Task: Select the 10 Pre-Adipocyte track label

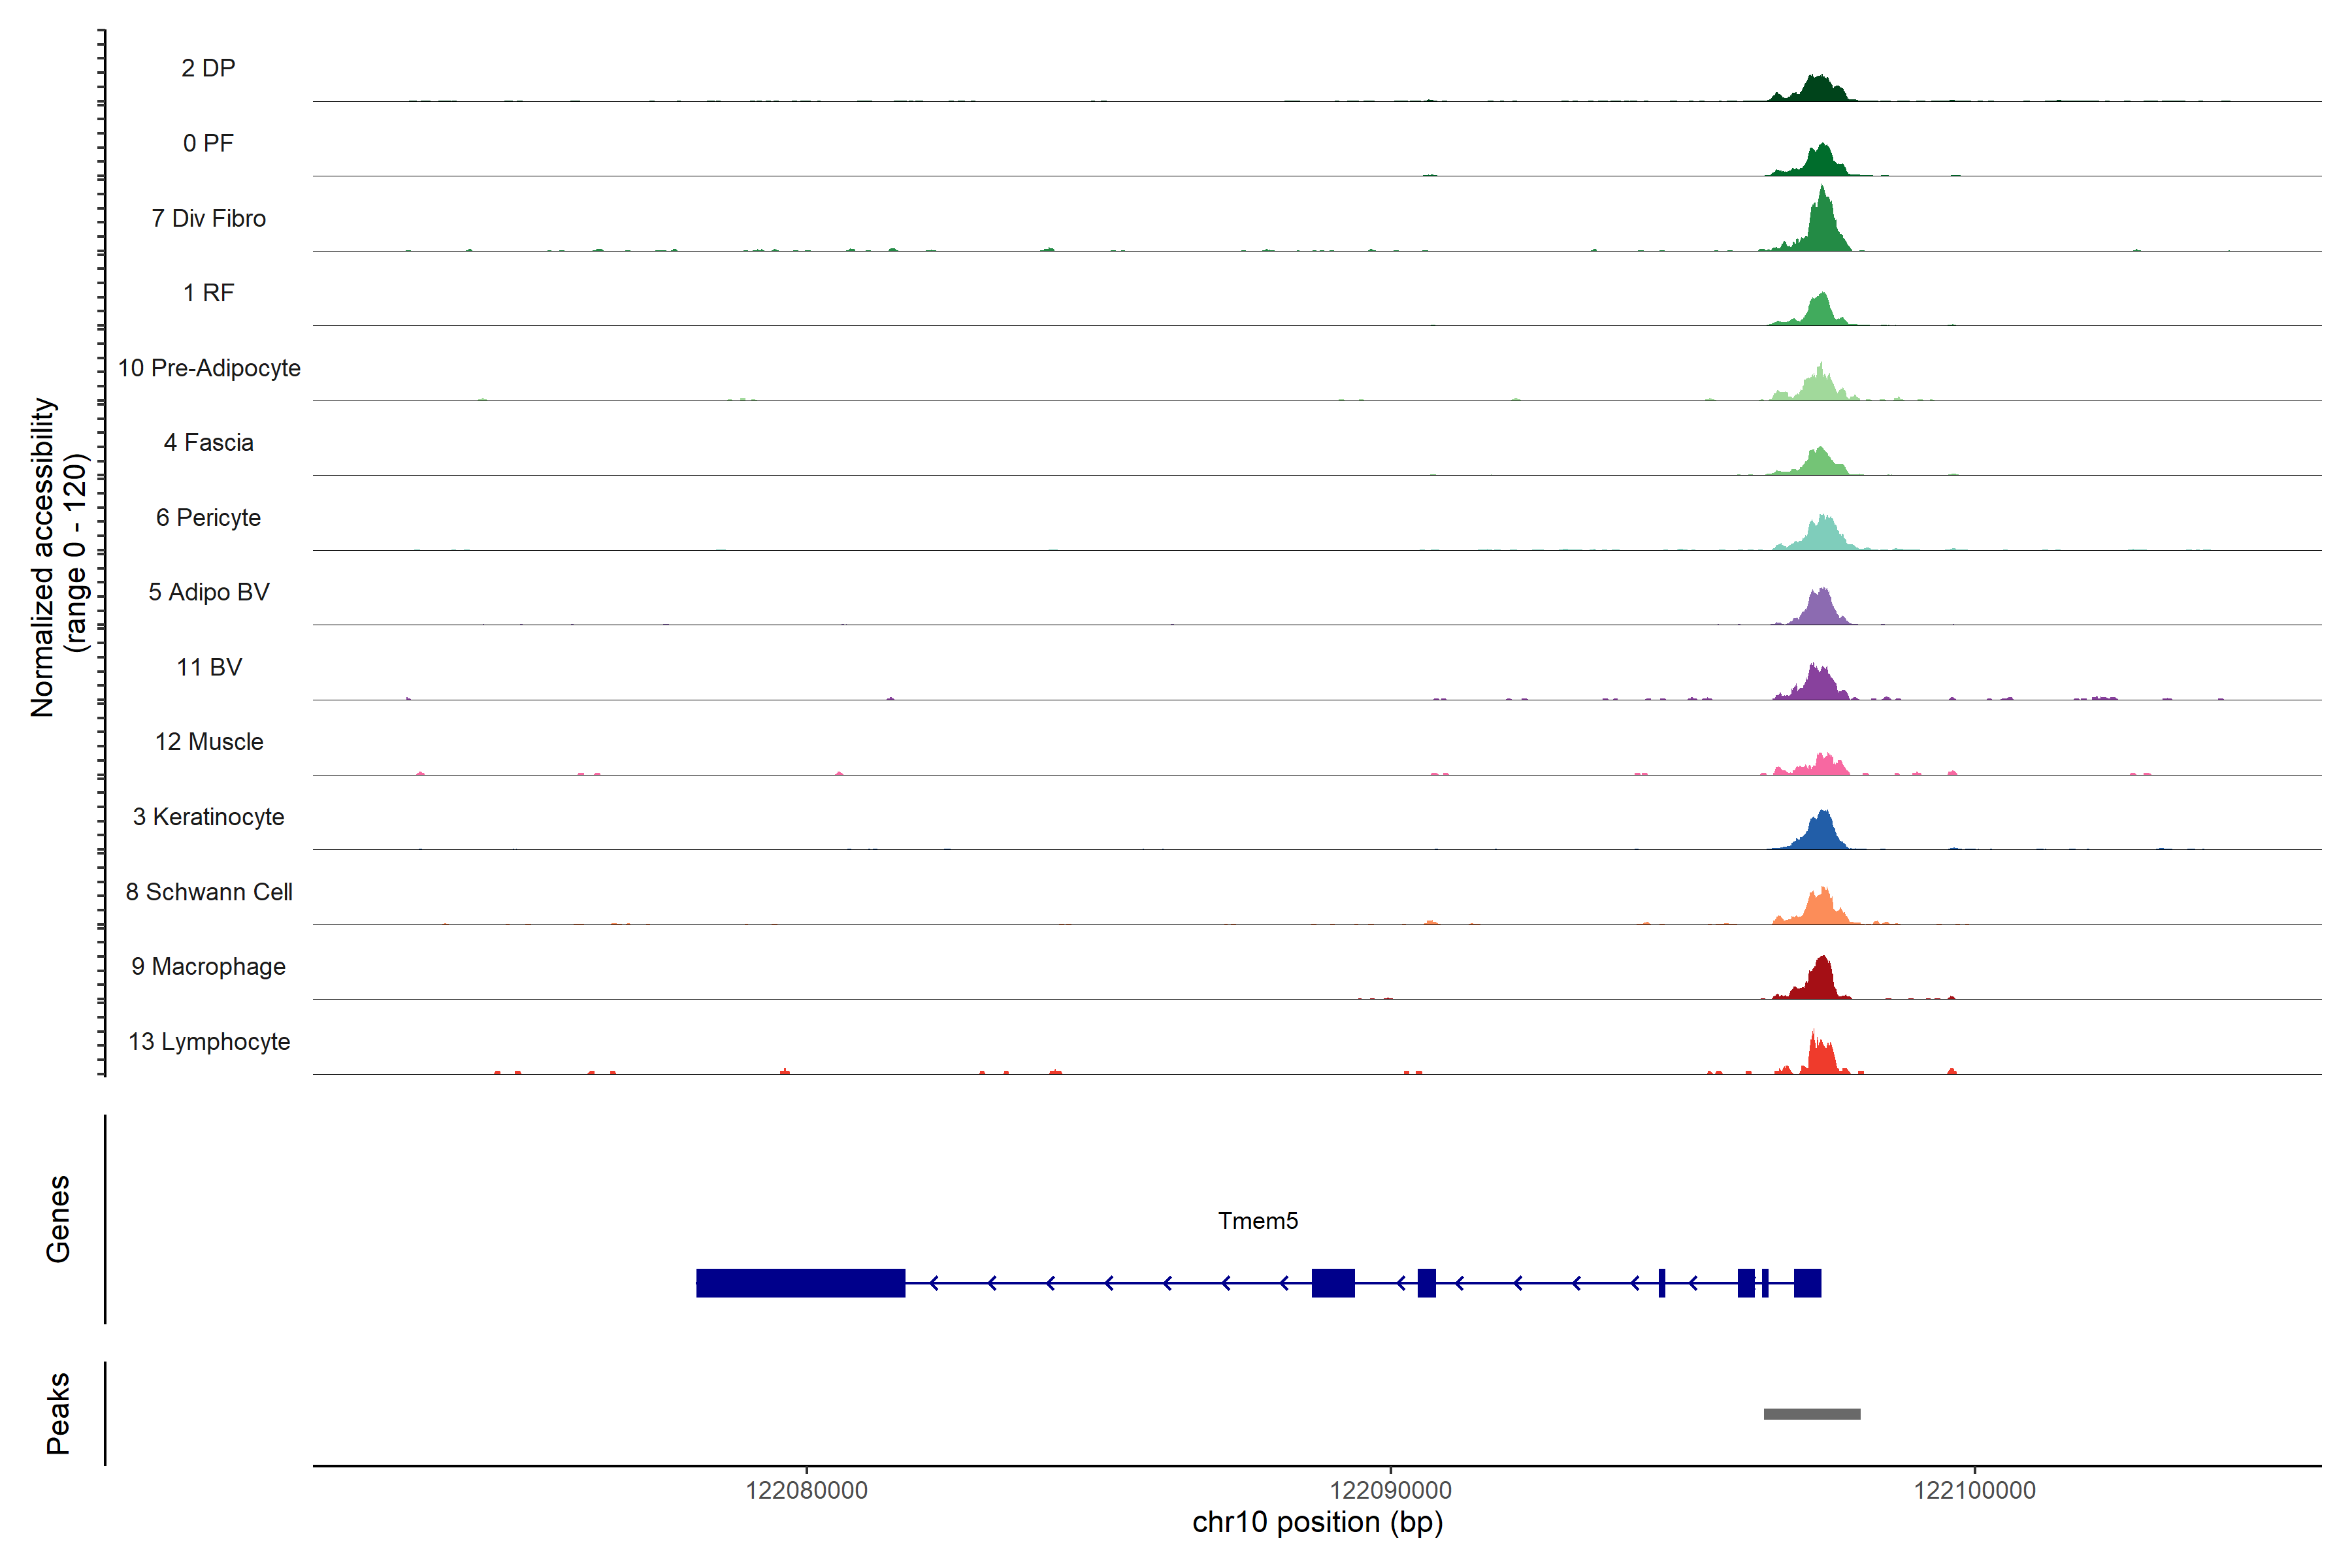Action: pos(209,368)
